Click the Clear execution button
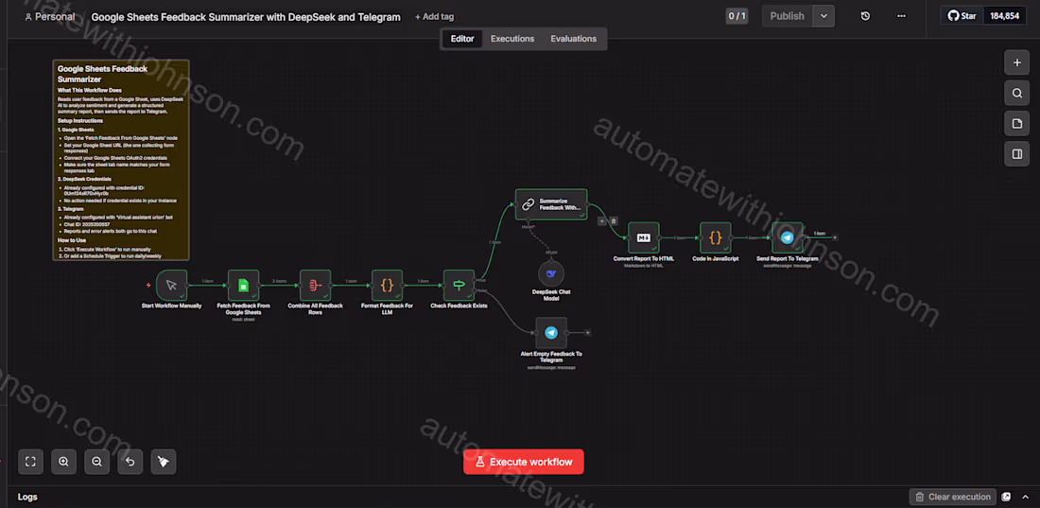This screenshot has height=508, width=1040. pos(952,497)
